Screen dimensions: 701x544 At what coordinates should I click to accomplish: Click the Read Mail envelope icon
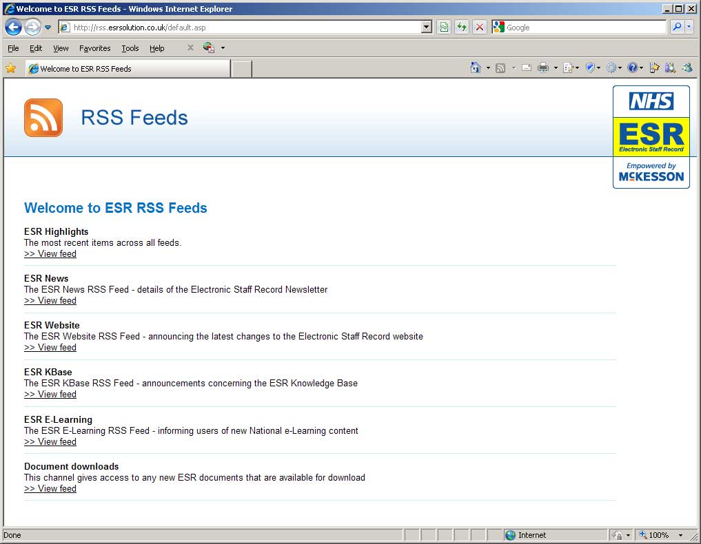(527, 68)
